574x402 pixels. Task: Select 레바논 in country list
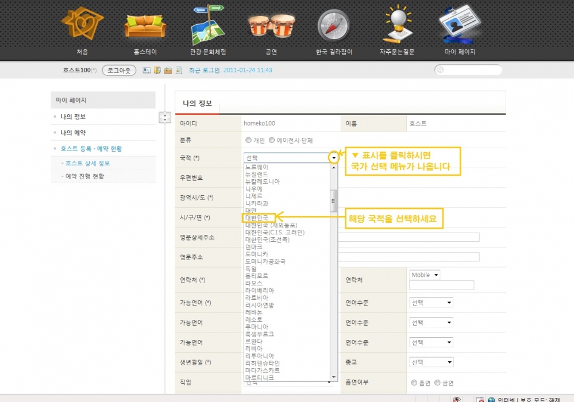point(254,312)
